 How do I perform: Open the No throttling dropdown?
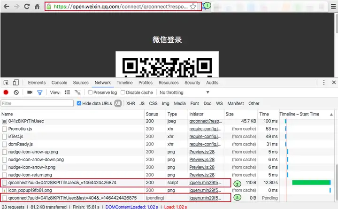(x=184, y=93)
